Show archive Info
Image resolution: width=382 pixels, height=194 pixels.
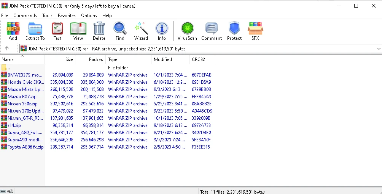pyautogui.click(x=162, y=31)
